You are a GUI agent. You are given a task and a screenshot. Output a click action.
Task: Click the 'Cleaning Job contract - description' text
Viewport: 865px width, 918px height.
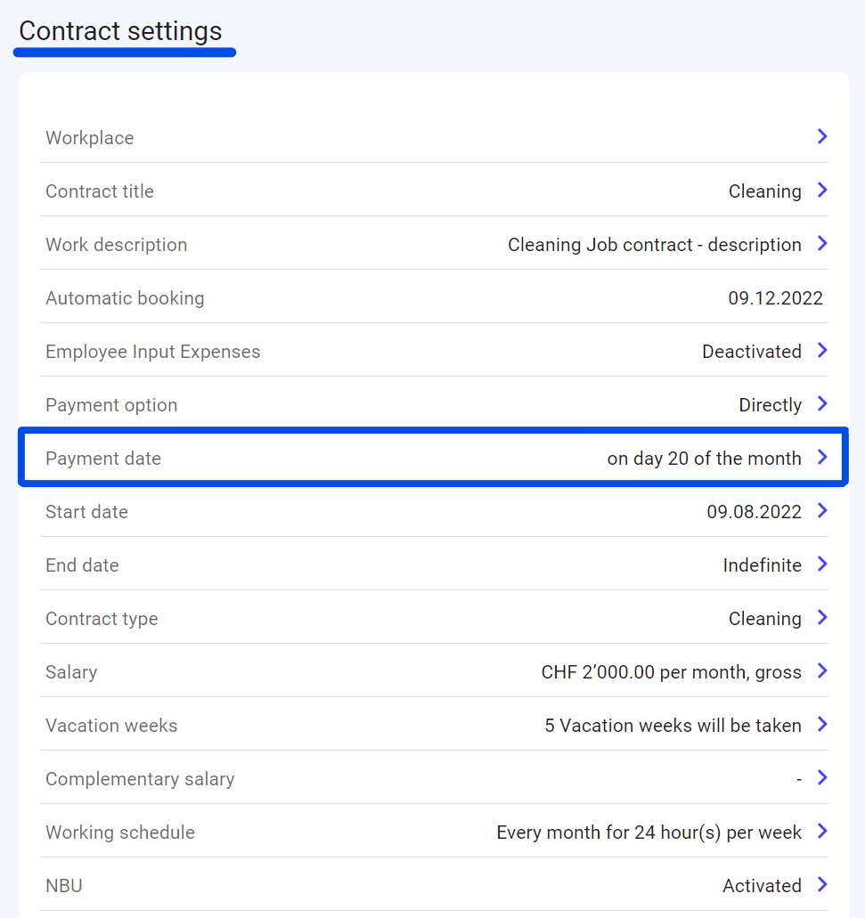click(x=654, y=245)
